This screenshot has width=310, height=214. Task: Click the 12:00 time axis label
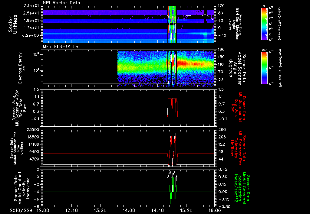(x=43, y=210)
